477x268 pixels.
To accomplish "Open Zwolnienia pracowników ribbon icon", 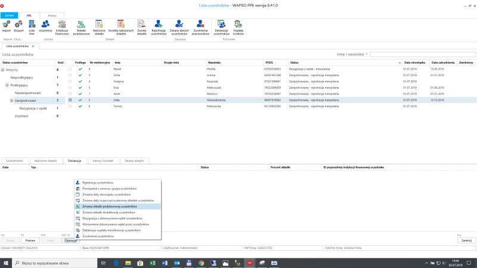I will click(200, 27).
